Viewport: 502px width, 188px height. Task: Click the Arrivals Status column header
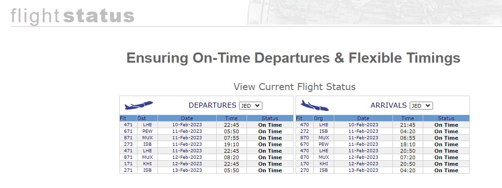coord(446,118)
